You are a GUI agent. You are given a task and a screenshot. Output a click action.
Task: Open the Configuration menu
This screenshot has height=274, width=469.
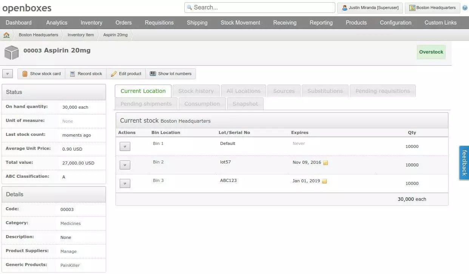click(396, 23)
